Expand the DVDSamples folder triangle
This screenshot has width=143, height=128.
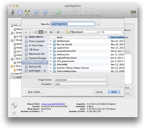tap(51, 41)
